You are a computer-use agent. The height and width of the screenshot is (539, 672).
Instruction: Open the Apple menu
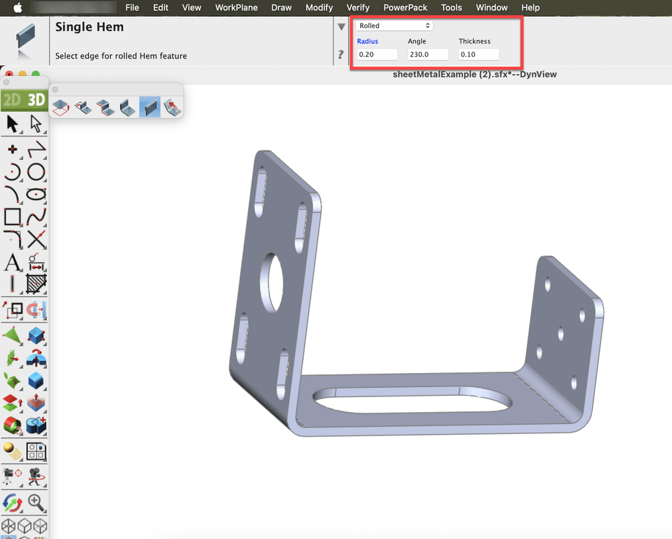click(x=18, y=7)
